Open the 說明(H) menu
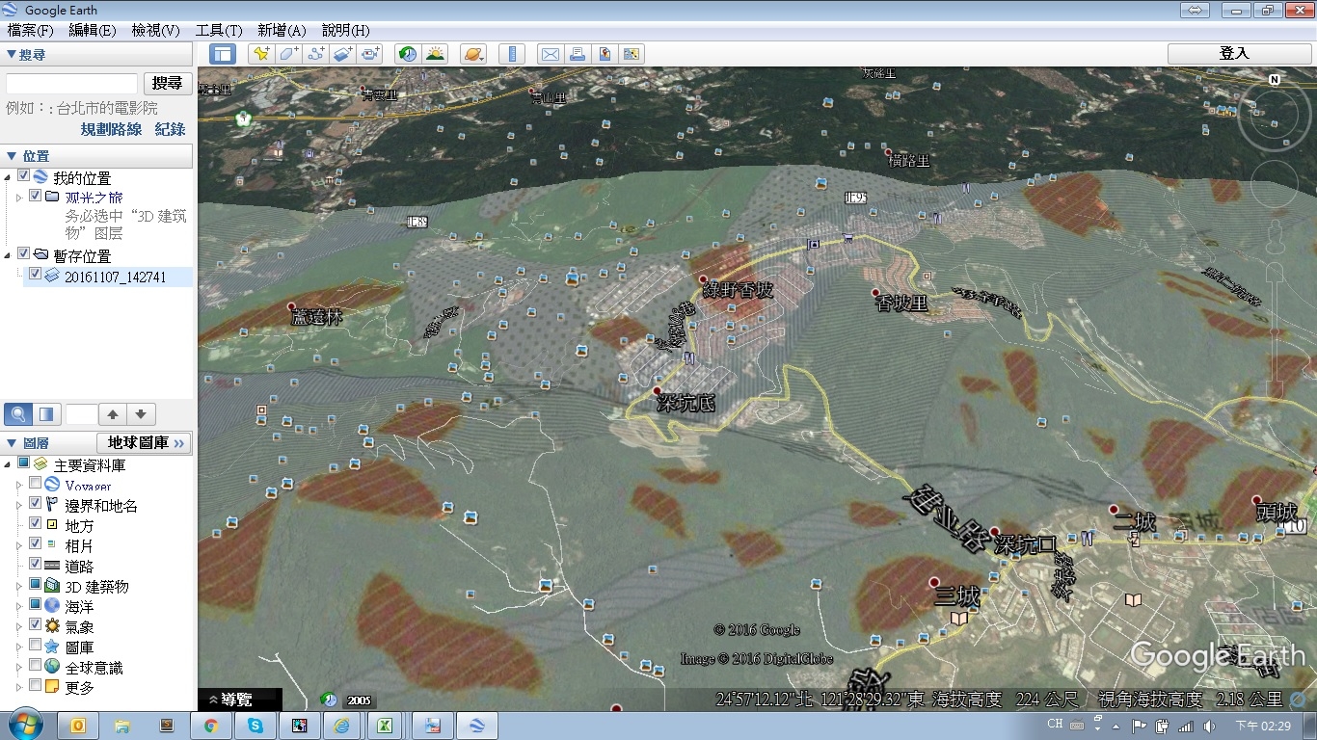1317x740 pixels. [x=345, y=31]
